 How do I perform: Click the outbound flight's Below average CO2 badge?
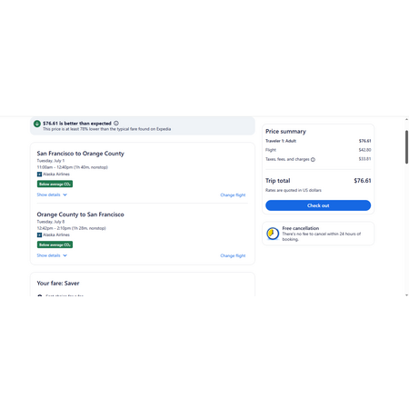point(55,184)
